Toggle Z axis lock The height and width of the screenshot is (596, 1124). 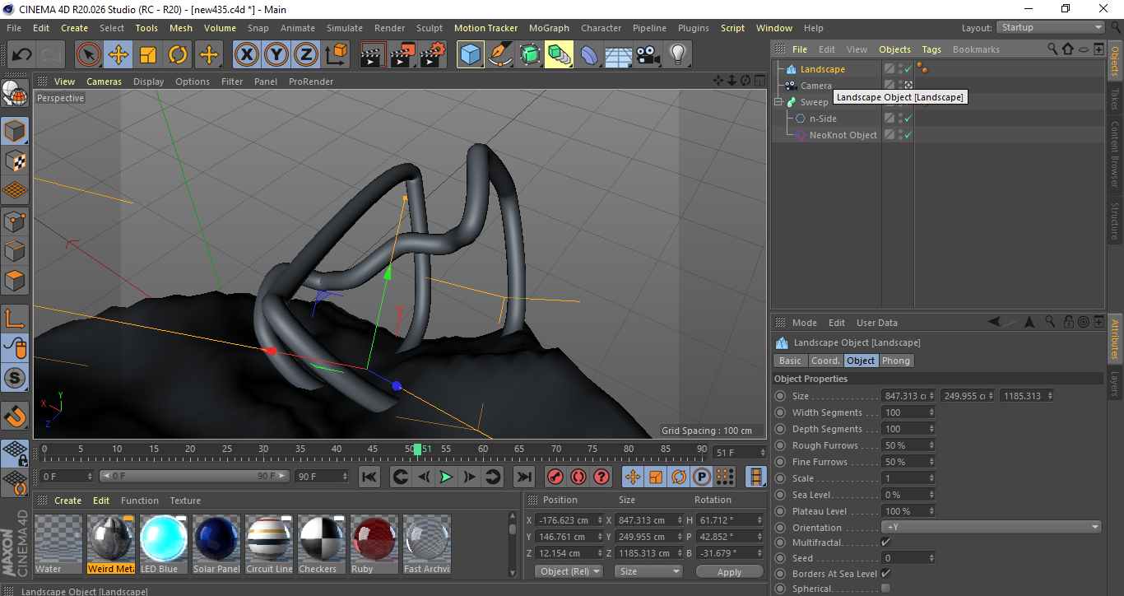click(x=305, y=55)
